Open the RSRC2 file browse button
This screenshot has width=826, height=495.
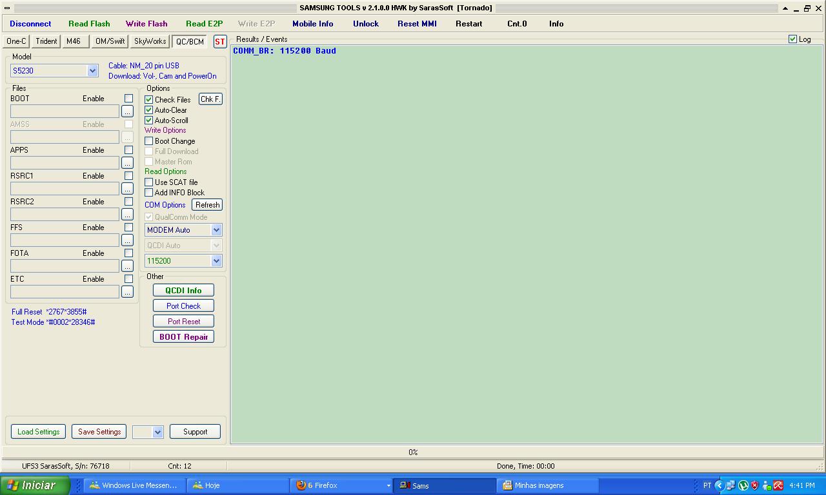tap(127, 215)
